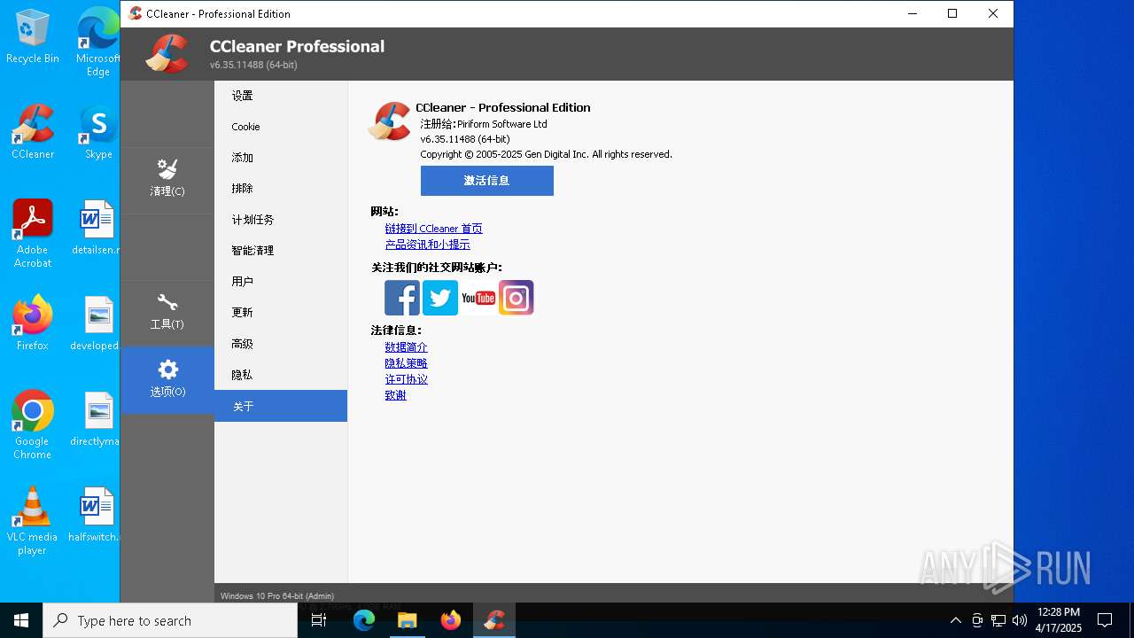Show hidden system tray icons
This screenshot has width=1134, height=638.
955,620
